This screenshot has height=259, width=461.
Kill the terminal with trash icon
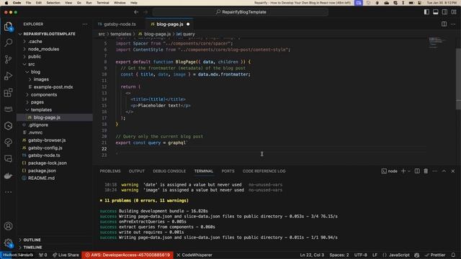tap(426, 171)
